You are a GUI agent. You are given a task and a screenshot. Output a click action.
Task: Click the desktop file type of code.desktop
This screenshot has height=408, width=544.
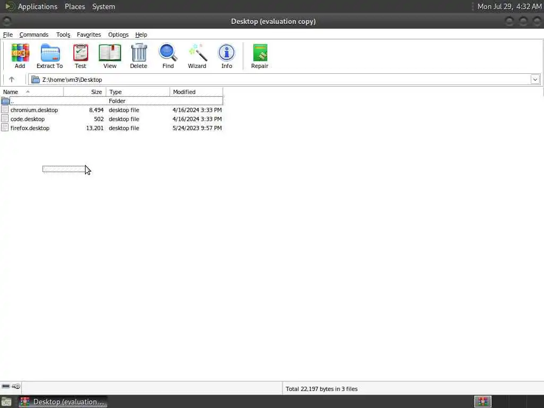click(x=124, y=119)
